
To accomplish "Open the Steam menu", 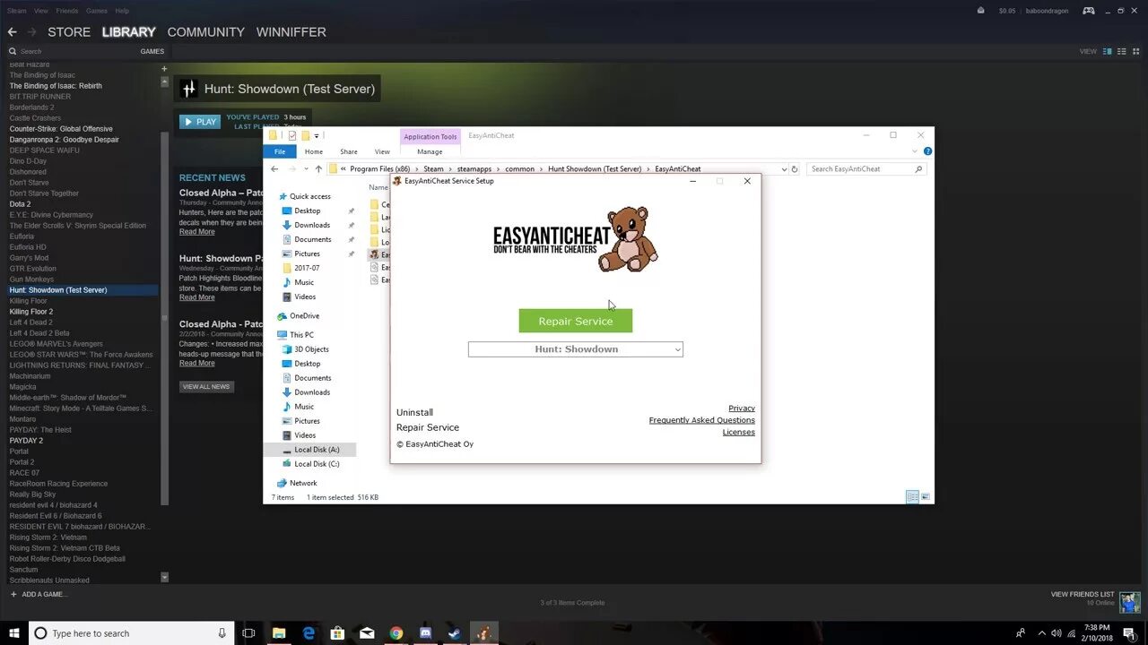I will coord(16,11).
